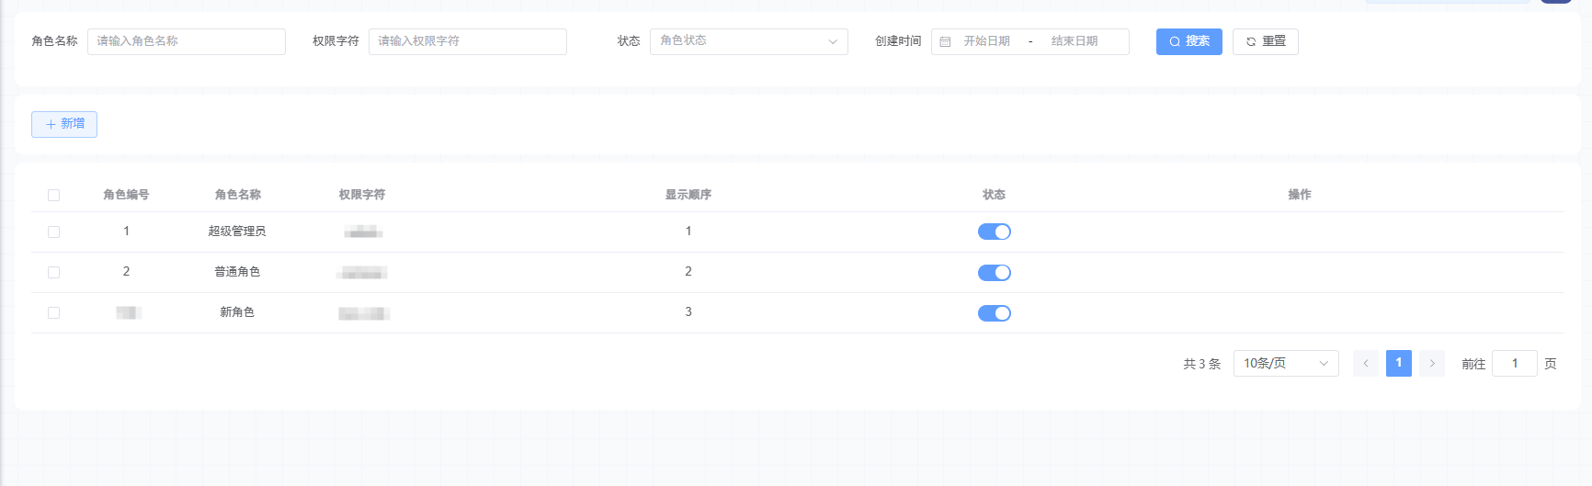Pick the 结束日期 end date field
This screenshot has height=486, width=1592.
1075,41
